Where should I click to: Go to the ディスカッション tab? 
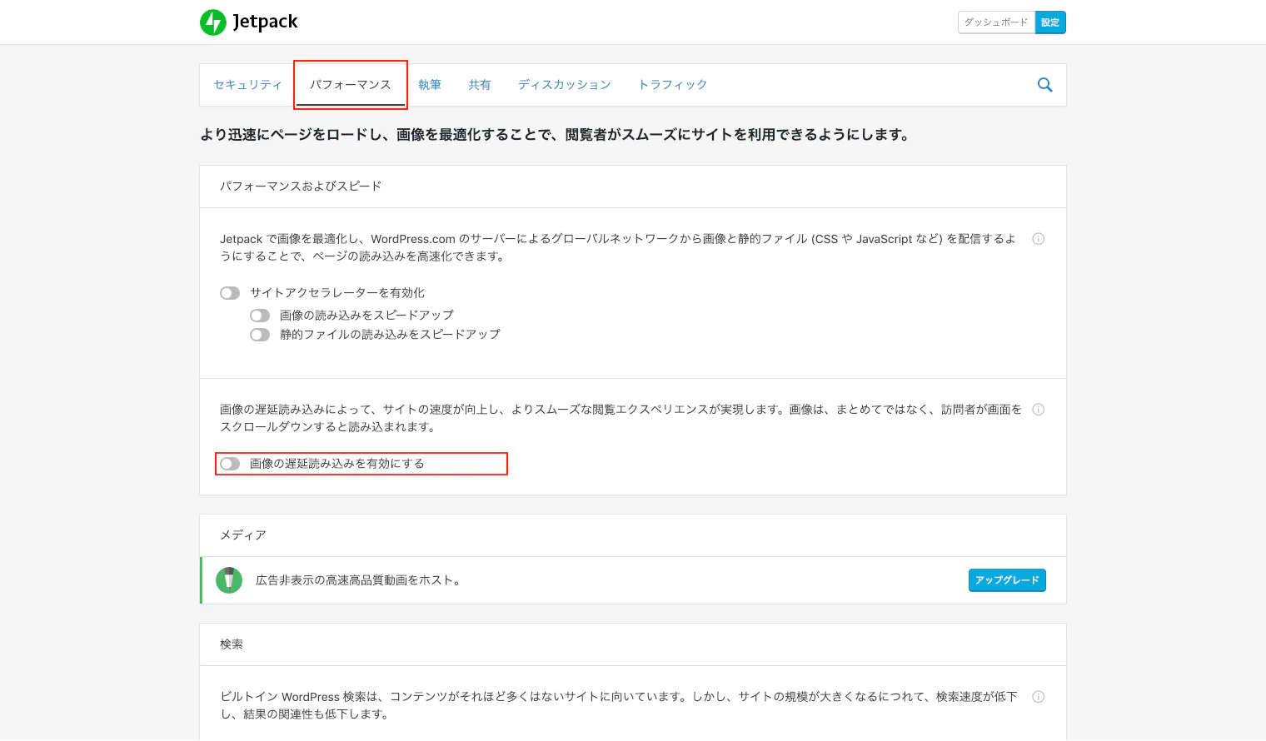point(565,85)
